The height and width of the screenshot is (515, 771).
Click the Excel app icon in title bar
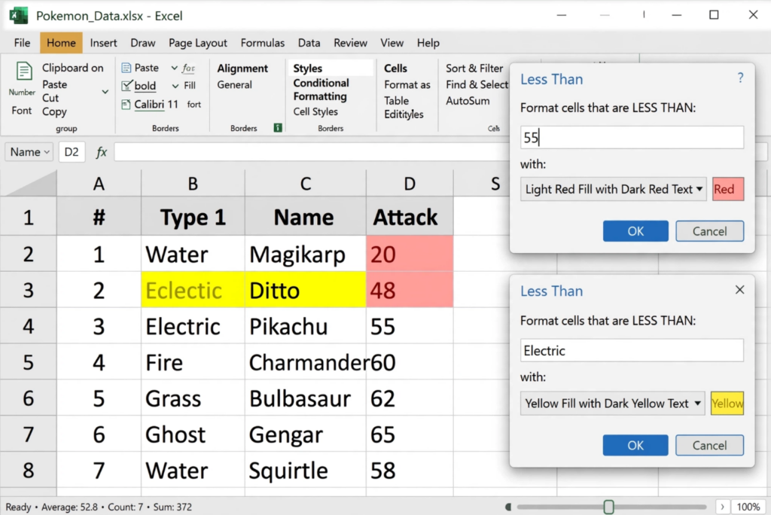pos(19,15)
